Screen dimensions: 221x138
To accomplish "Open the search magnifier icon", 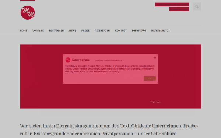I will [197, 7].
